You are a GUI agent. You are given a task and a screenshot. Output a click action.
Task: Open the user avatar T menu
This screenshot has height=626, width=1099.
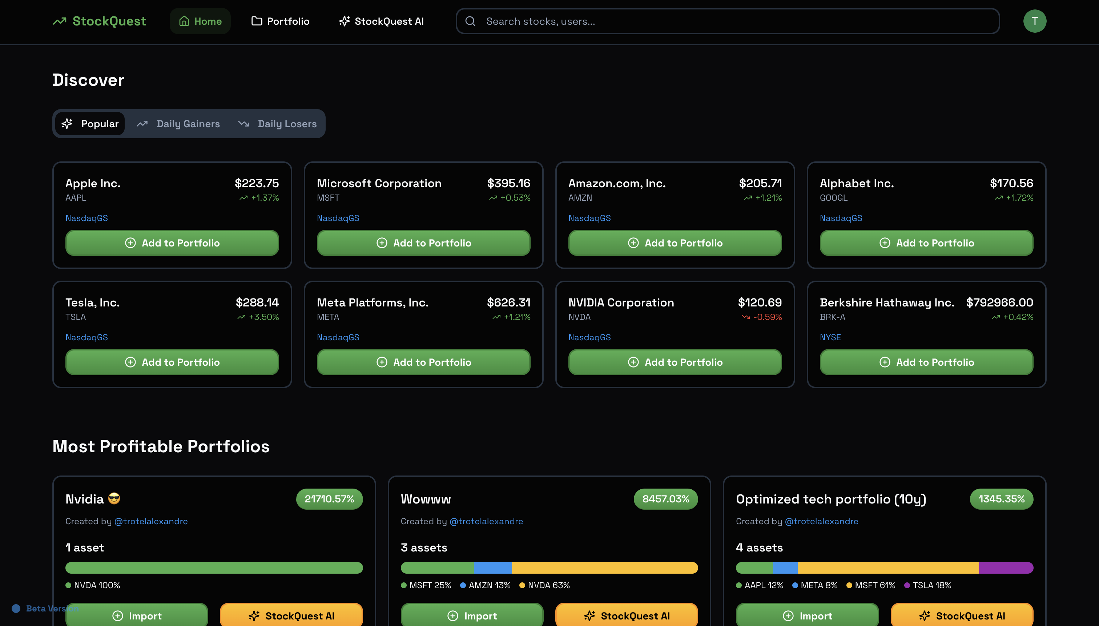pyautogui.click(x=1035, y=21)
